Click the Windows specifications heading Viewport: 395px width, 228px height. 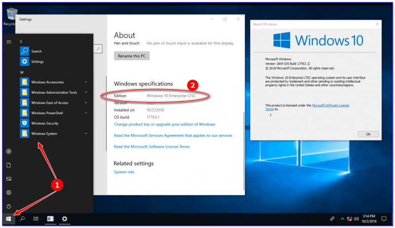(143, 84)
